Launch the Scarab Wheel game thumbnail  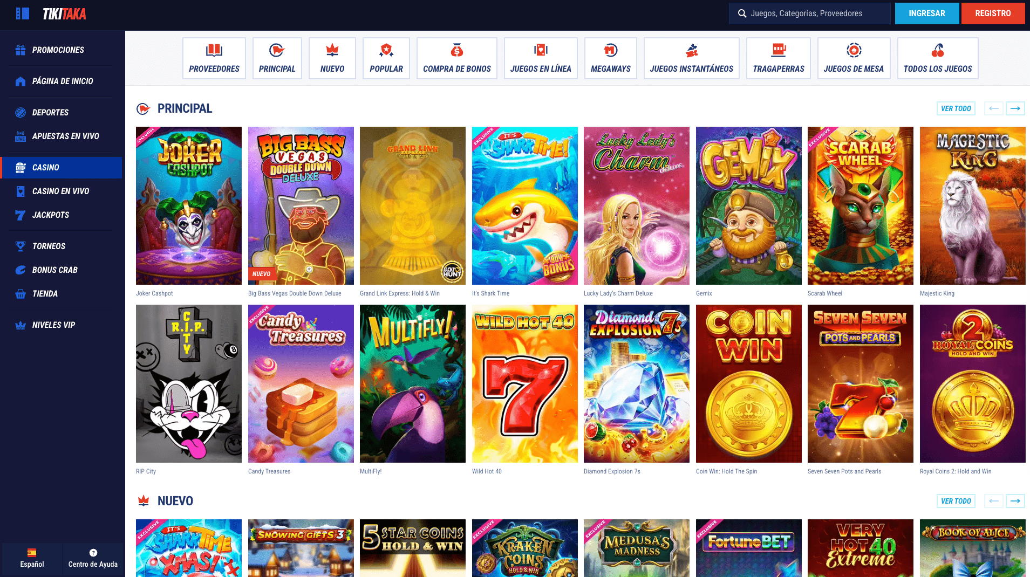click(x=861, y=205)
